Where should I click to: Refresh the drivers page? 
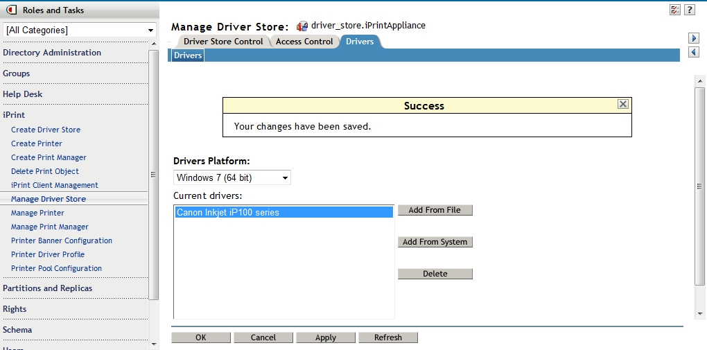click(x=387, y=338)
